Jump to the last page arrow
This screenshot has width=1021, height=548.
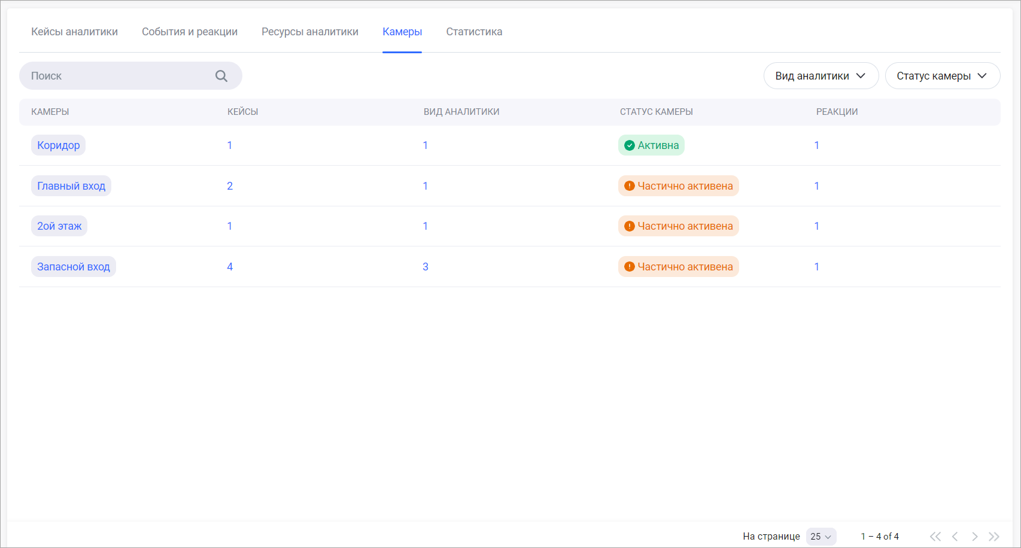pyautogui.click(x=994, y=537)
